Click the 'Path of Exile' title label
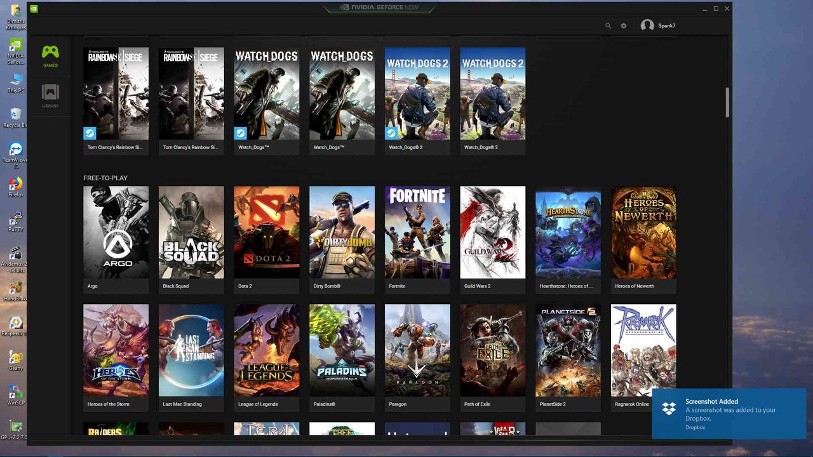This screenshot has height=457, width=813. point(477,404)
